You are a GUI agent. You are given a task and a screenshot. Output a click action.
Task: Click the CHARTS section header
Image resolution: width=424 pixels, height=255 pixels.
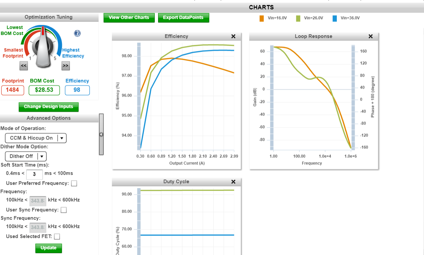[x=261, y=7]
